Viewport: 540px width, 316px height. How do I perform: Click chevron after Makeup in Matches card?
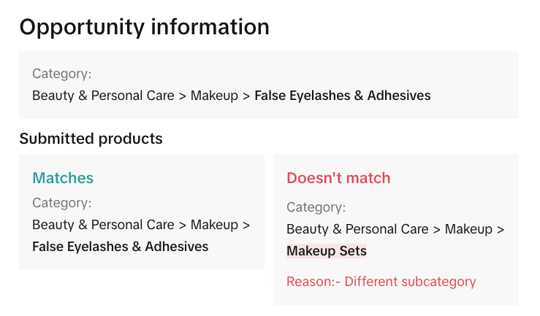pyautogui.click(x=246, y=225)
